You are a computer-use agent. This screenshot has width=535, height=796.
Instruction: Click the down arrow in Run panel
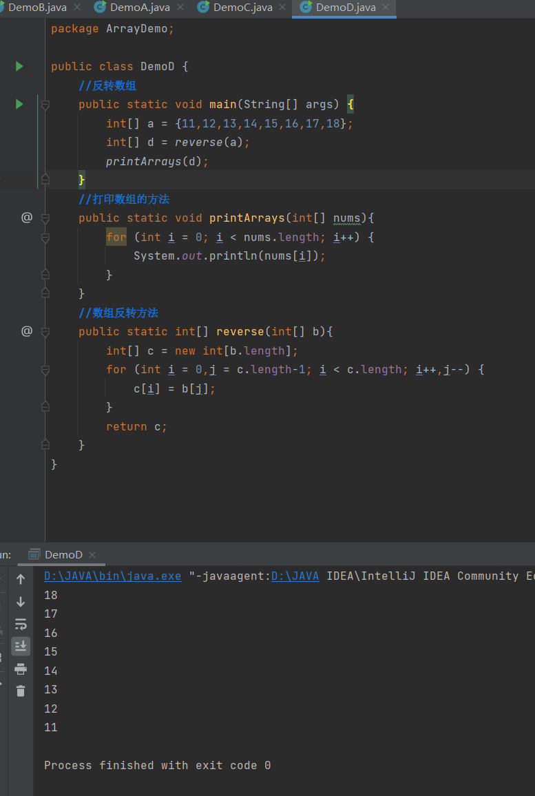tap(21, 602)
